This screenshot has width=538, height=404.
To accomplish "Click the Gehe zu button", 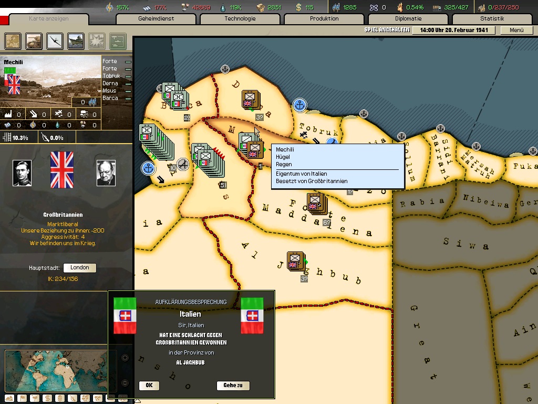I will (233, 386).
